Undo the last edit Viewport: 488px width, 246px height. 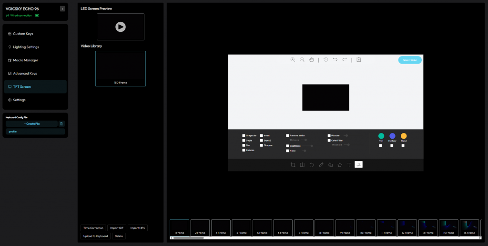335,59
